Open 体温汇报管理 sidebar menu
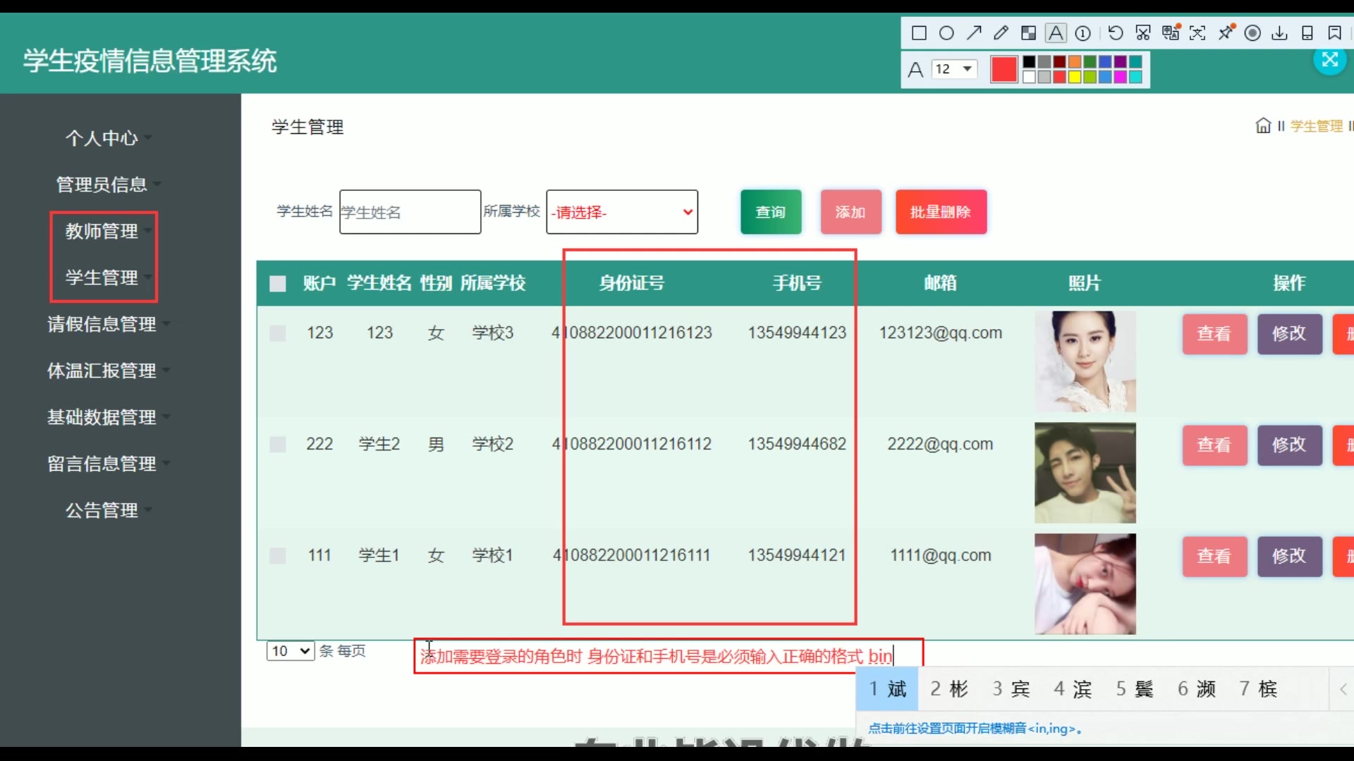 102,371
